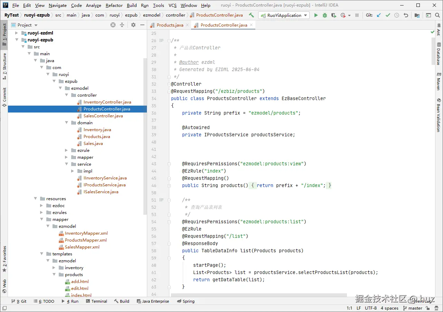This screenshot has height=312, width=443.
Task: Click the master Git branch in status bar
Action: (415, 308)
